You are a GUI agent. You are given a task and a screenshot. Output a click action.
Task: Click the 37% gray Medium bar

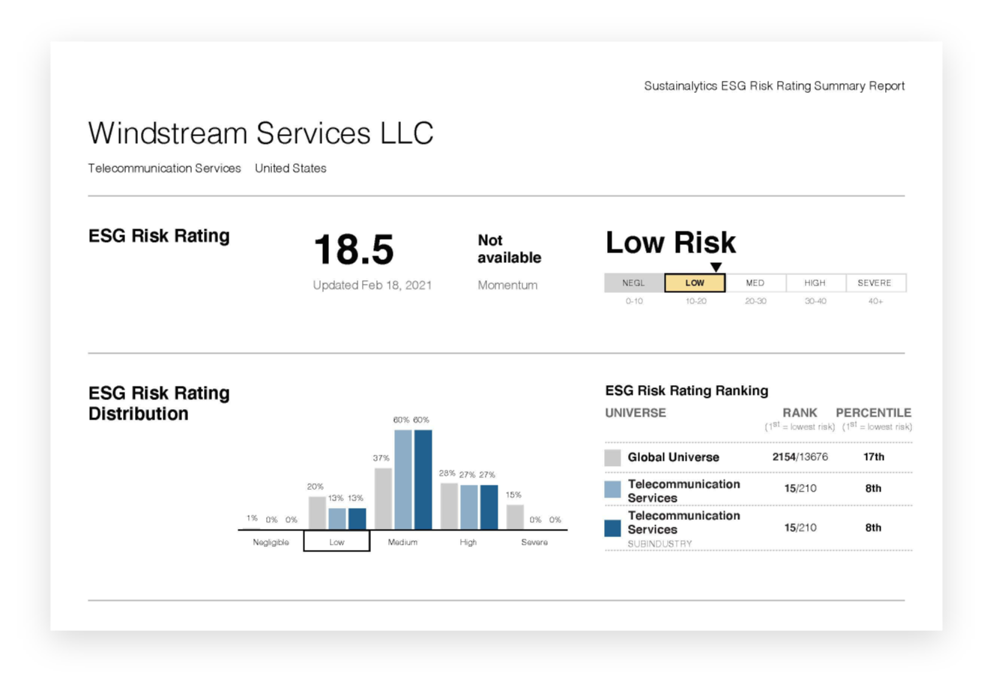tap(383, 498)
